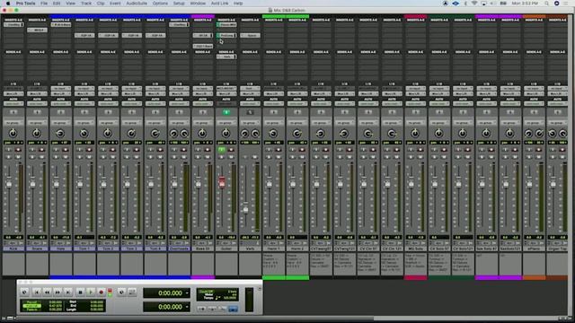The image size is (575, 323).
Task: Open the group selector on Verb track
Action: coord(250,123)
